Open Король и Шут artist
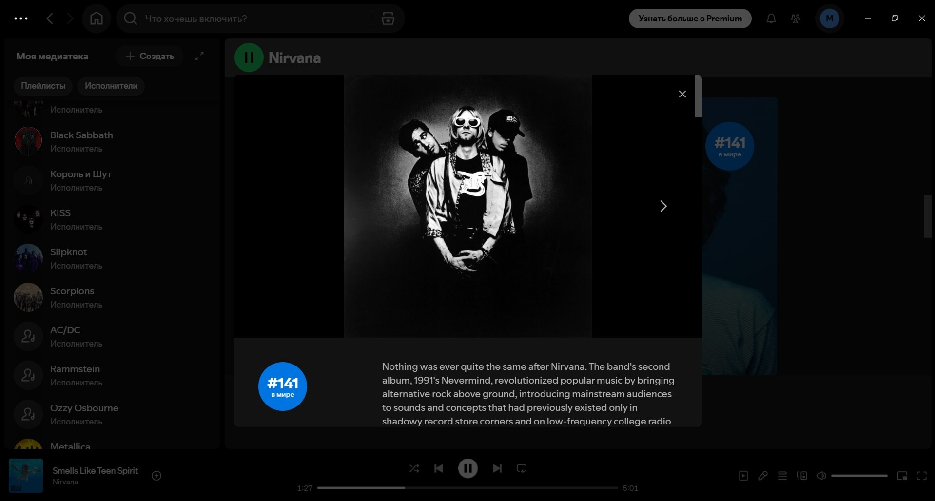Image resolution: width=935 pixels, height=501 pixels. coord(112,180)
